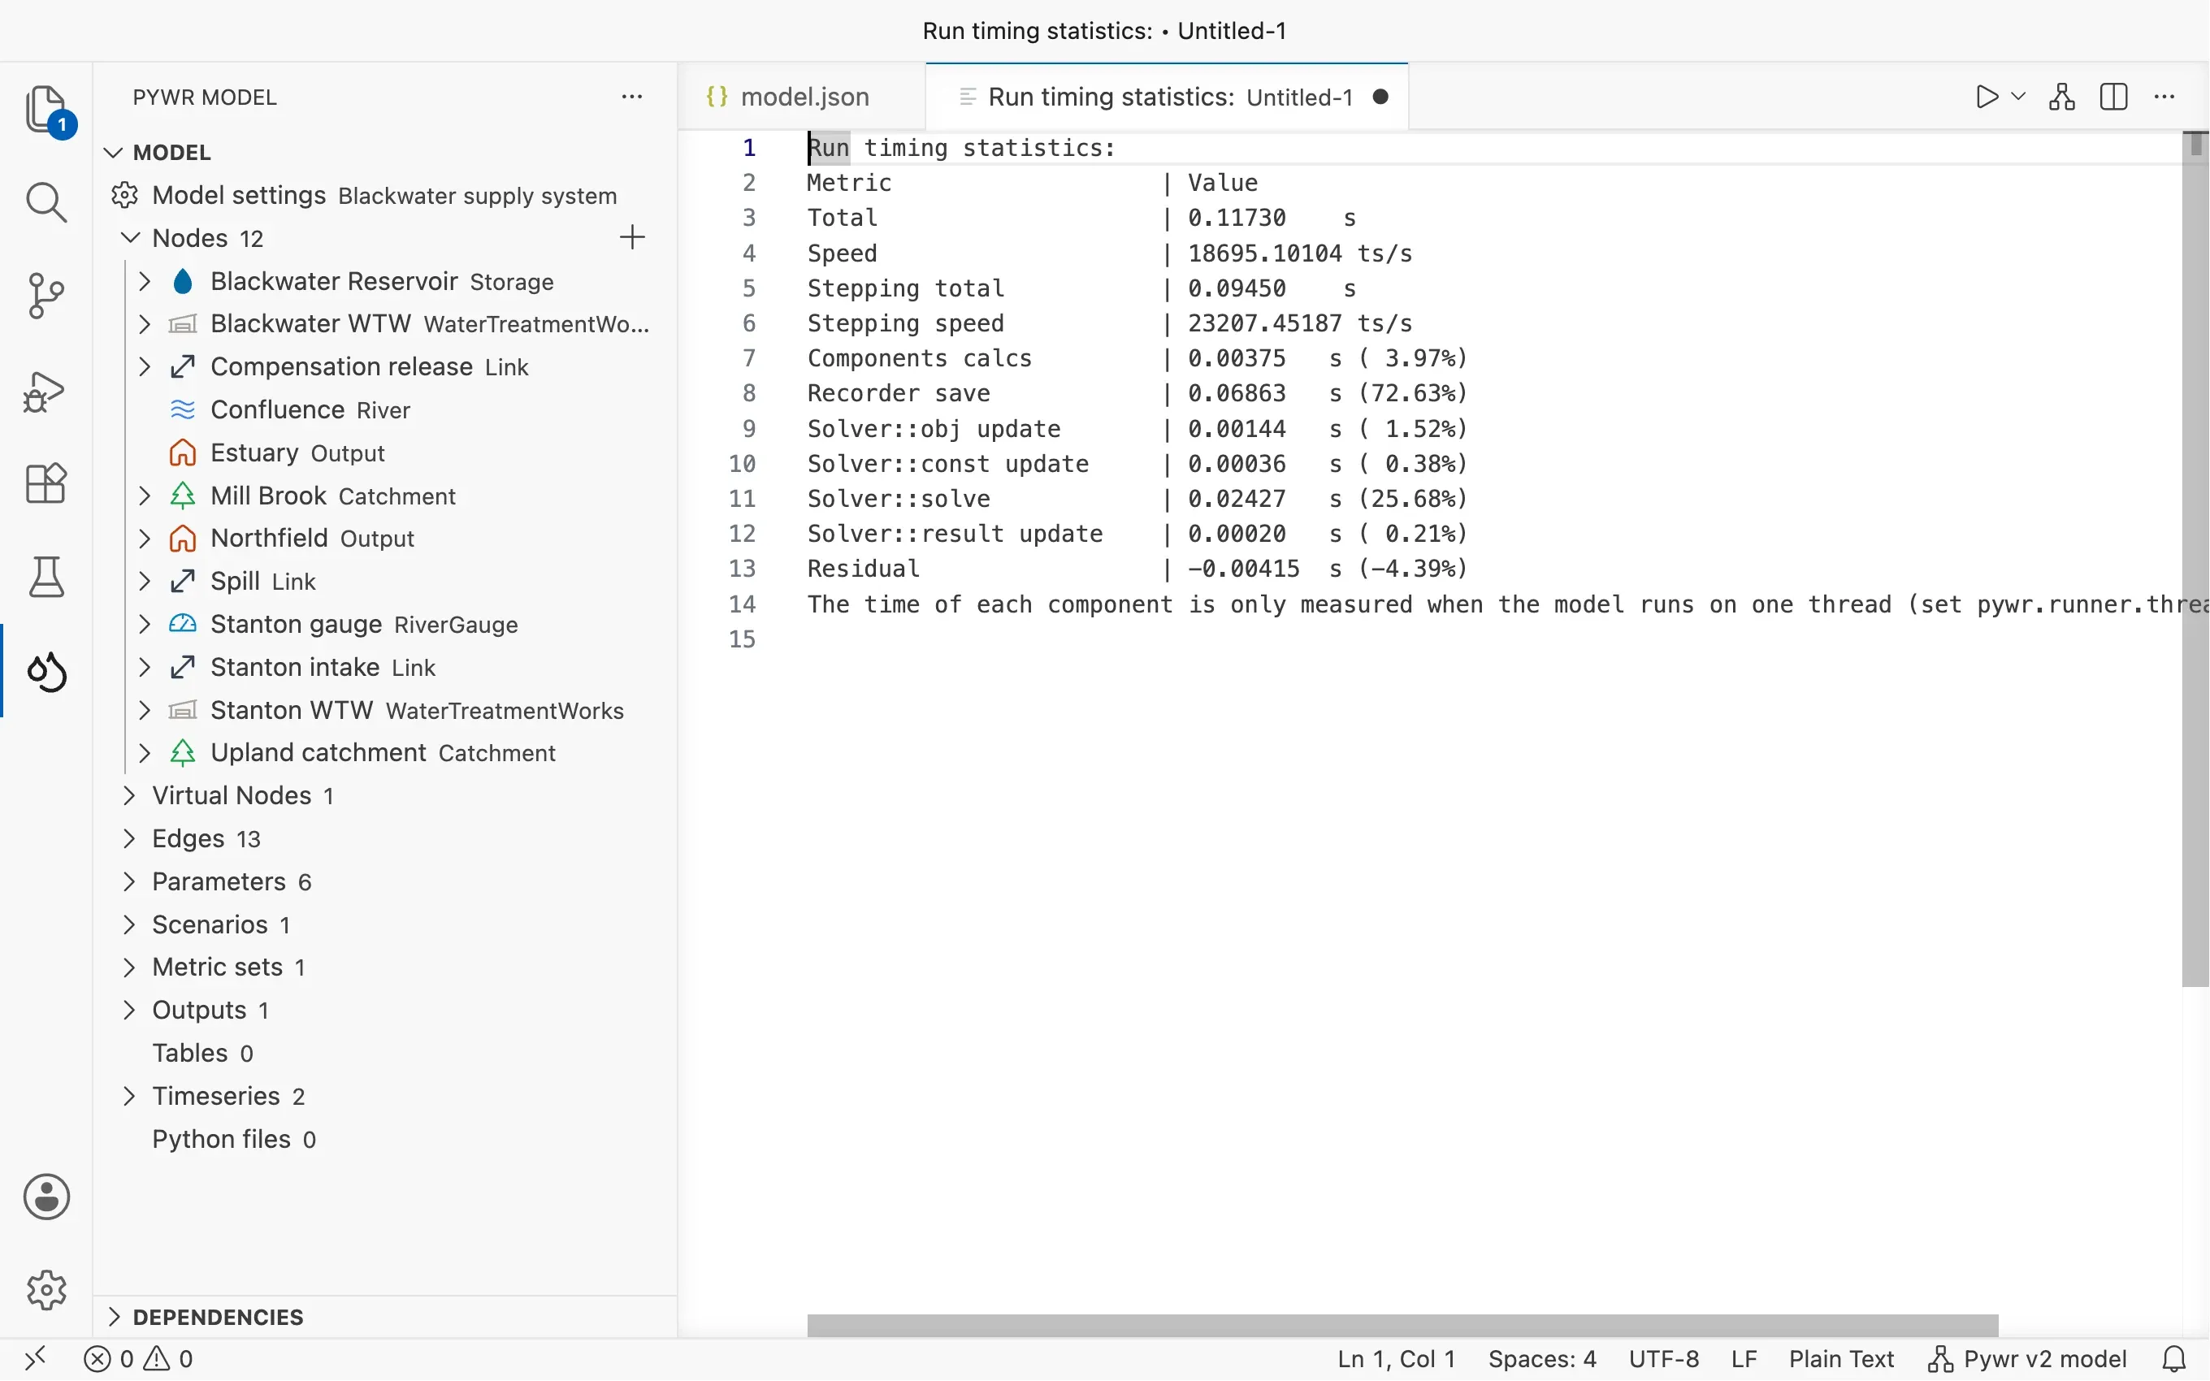Image resolution: width=2210 pixels, height=1381 pixels.
Task: Click Pywr v2 model status item
Action: pyautogui.click(x=2027, y=1359)
